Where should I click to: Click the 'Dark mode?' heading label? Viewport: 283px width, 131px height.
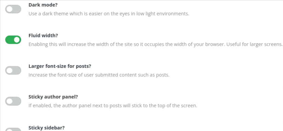pos(43,5)
